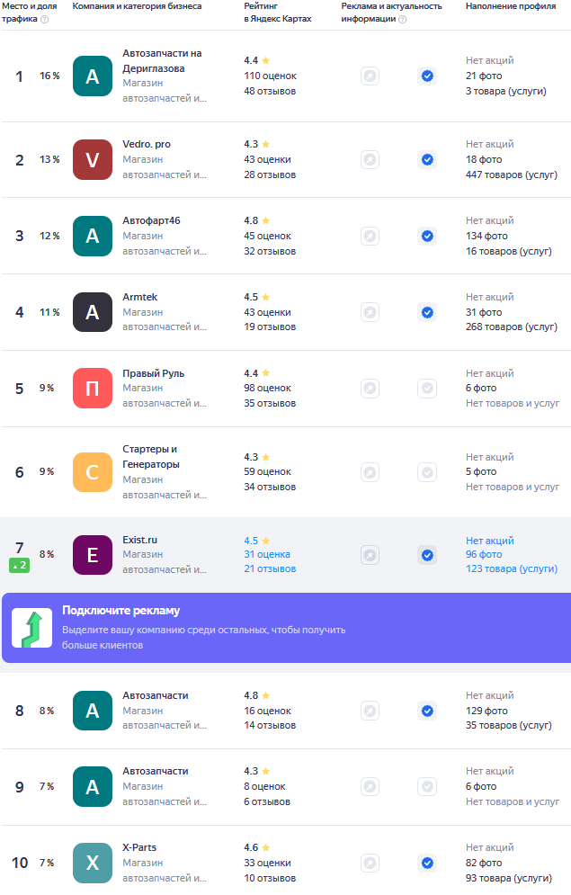Viewport: 571px width, 895px height.
Task: Click the green arrow advertising promo icon
Action: point(31,628)
